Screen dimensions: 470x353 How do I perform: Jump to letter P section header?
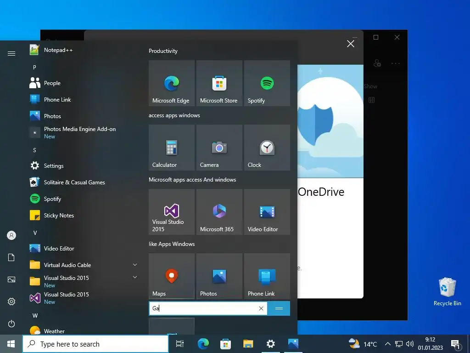tap(34, 67)
